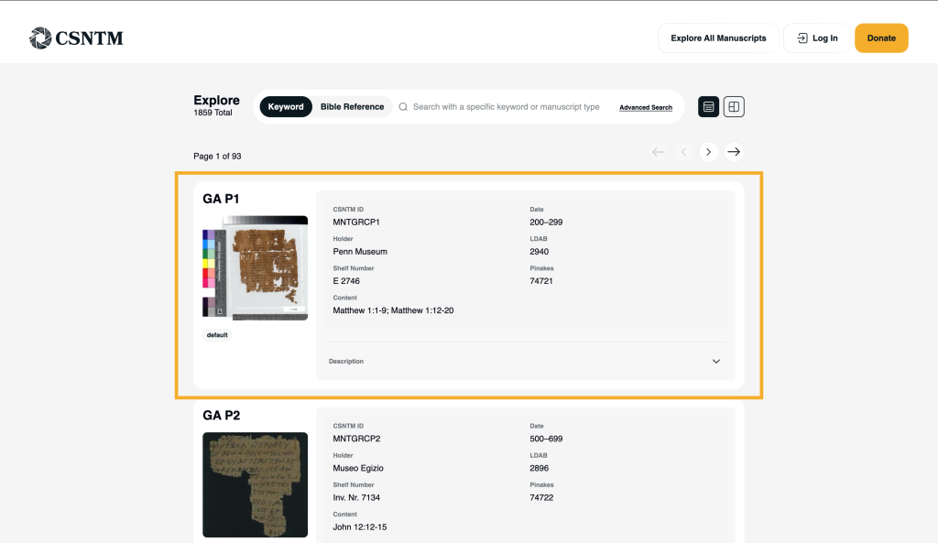The height and width of the screenshot is (543, 938).
Task: Select the Keyword search mode
Action: coord(286,107)
